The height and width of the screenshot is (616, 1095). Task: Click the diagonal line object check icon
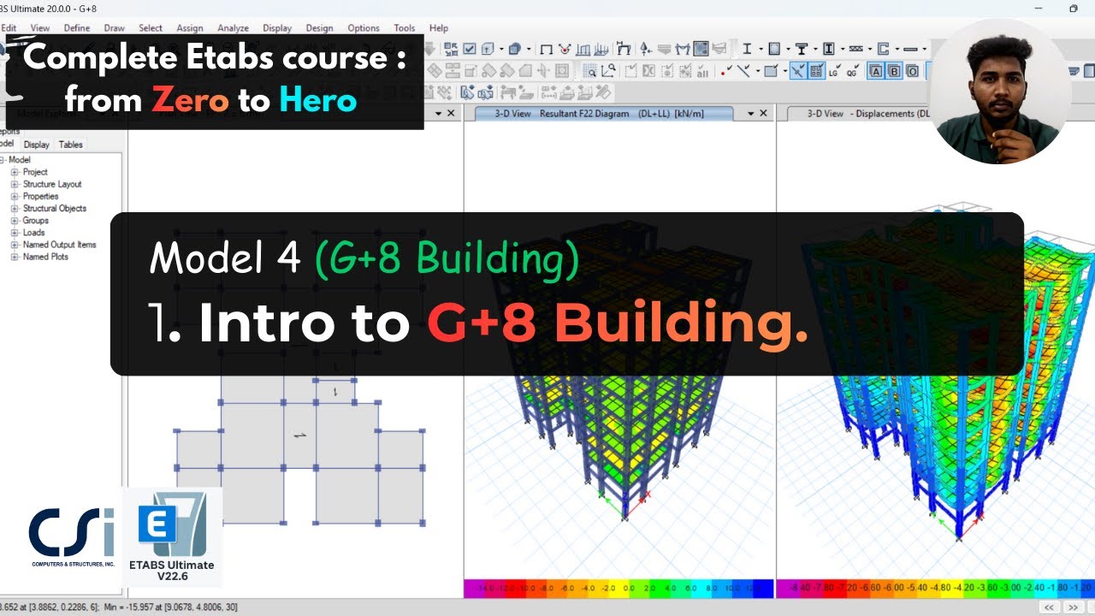click(x=744, y=71)
